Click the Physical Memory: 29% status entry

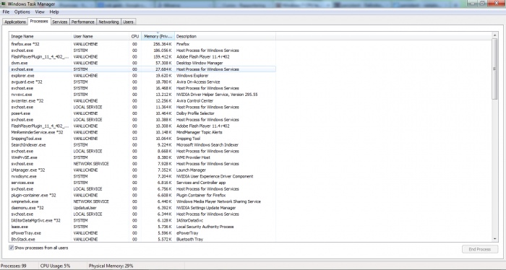click(111, 266)
